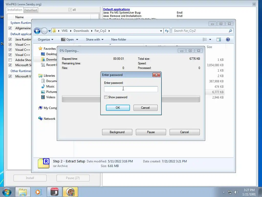Switch to the Detailliert tab in WinPKG

pyautogui.click(x=31, y=10)
